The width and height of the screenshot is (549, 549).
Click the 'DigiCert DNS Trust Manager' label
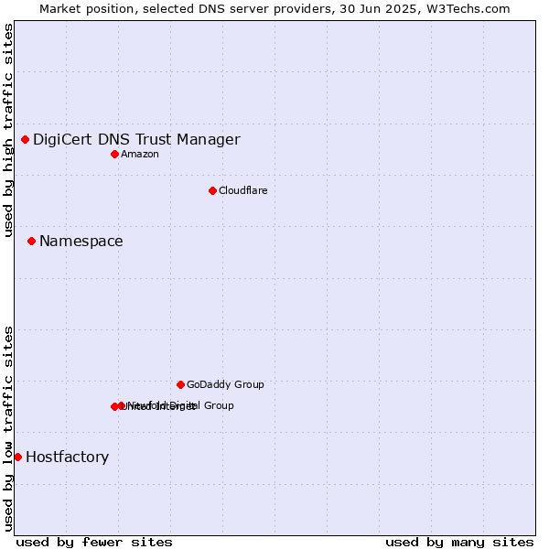coord(136,140)
